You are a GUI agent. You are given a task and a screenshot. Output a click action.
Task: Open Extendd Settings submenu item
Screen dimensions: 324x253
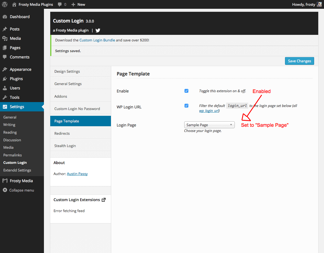[17, 170]
